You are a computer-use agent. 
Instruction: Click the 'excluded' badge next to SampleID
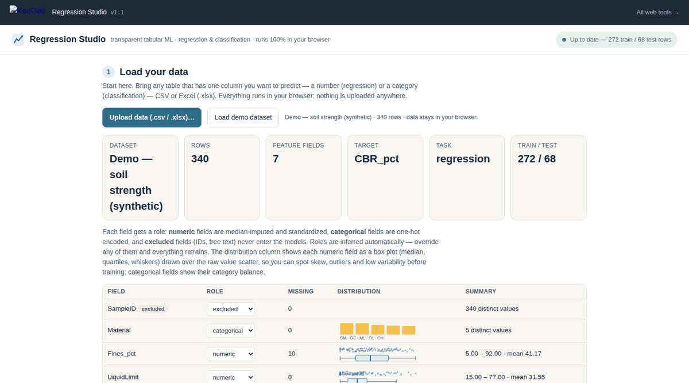click(153, 309)
